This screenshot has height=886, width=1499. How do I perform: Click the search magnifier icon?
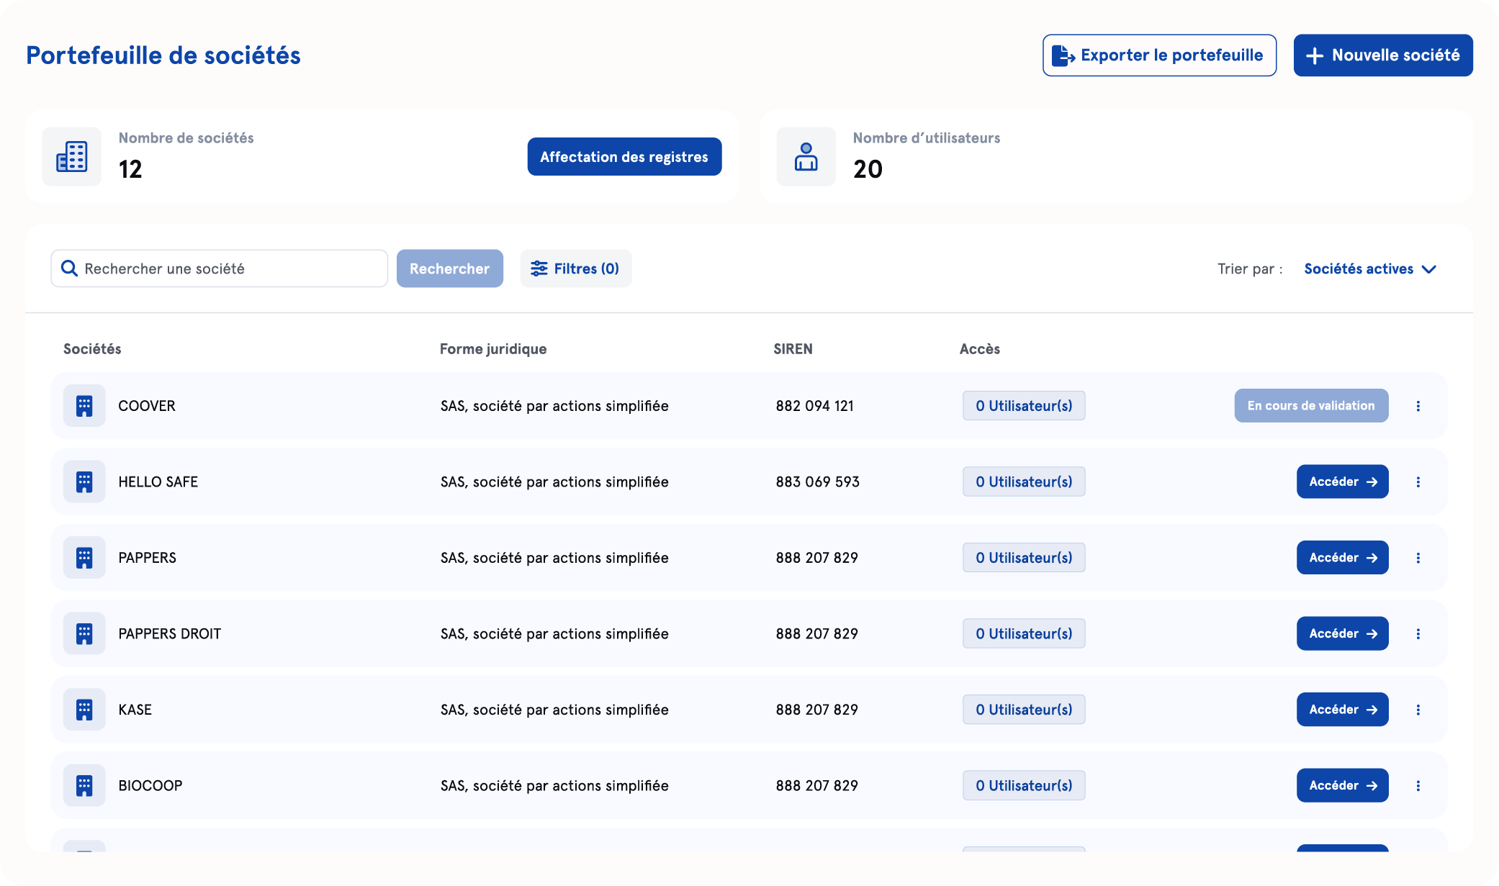pyautogui.click(x=69, y=268)
